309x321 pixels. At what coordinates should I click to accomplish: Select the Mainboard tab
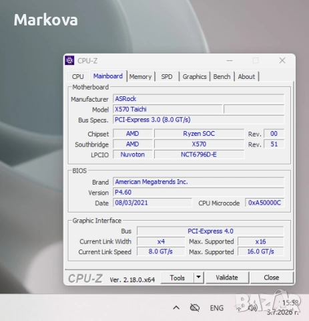click(x=108, y=76)
